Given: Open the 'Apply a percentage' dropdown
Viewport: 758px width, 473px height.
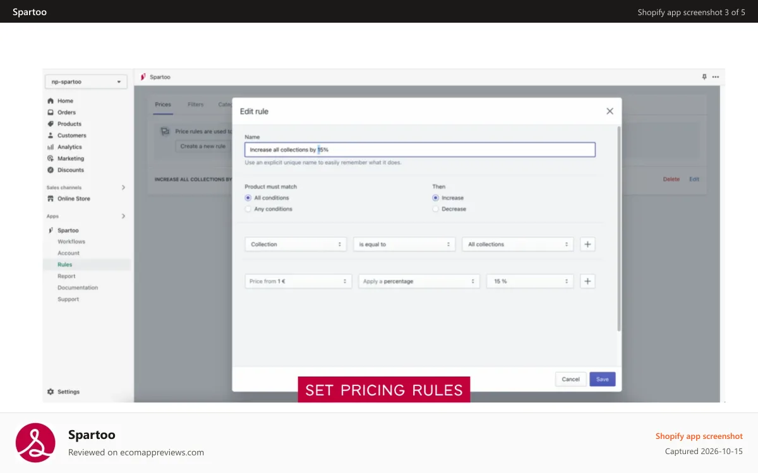Looking at the screenshot, I should (419, 281).
